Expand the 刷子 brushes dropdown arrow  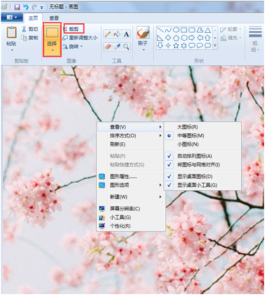[143, 50]
